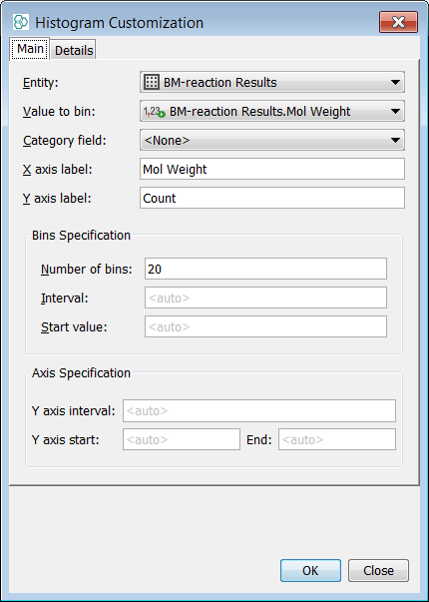Click the Number of bins field
The image size is (429, 602).
pos(265,269)
